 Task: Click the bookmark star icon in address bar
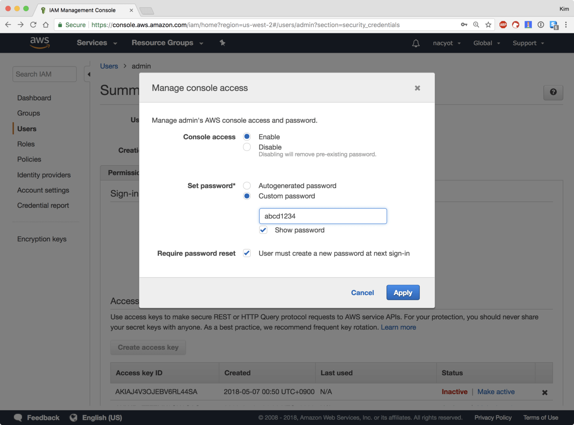click(x=488, y=25)
